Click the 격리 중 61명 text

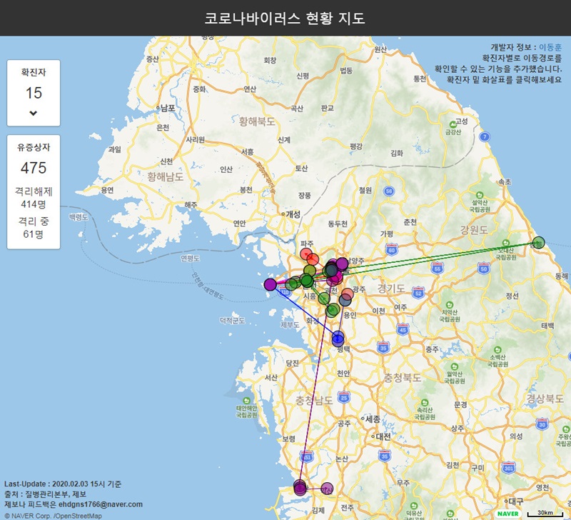pos(34,227)
